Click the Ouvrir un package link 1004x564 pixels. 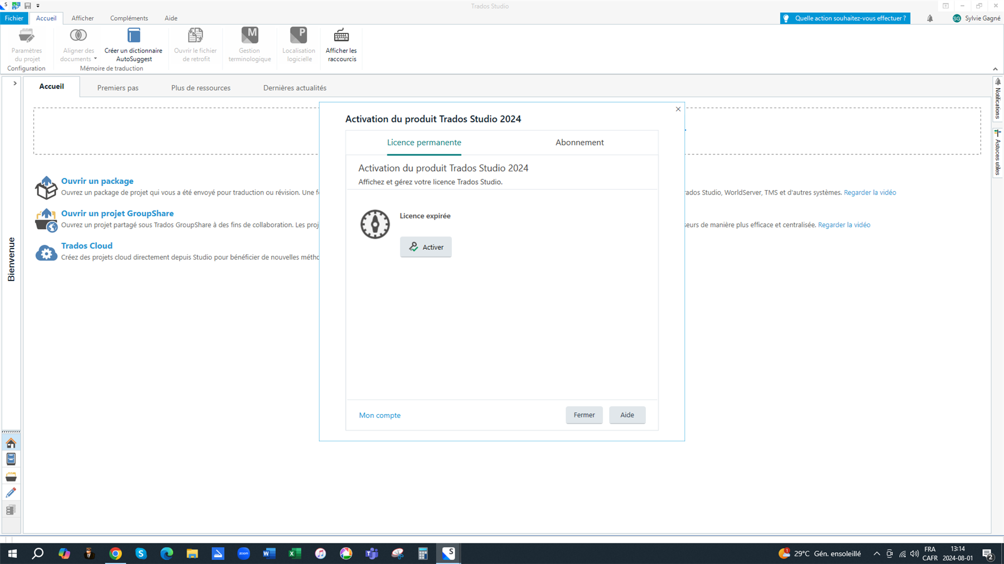pos(97,181)
